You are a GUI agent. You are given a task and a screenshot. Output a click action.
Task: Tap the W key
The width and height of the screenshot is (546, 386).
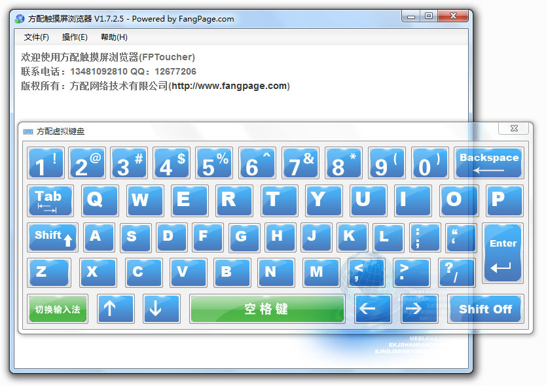point(145,201)
